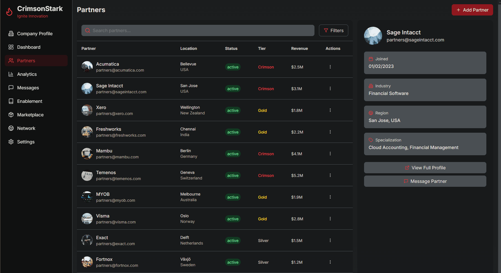Open Messages from the sidebar
The height and width of the screenshot is (273, 501).
(36, 88)
